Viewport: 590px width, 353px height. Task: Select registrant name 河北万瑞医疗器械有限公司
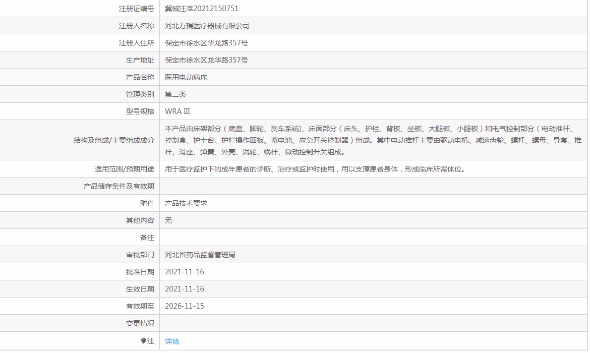click(207, 26)
